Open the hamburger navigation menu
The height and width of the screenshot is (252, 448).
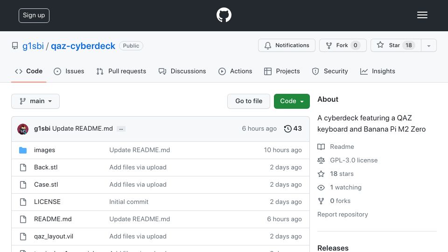422,15
